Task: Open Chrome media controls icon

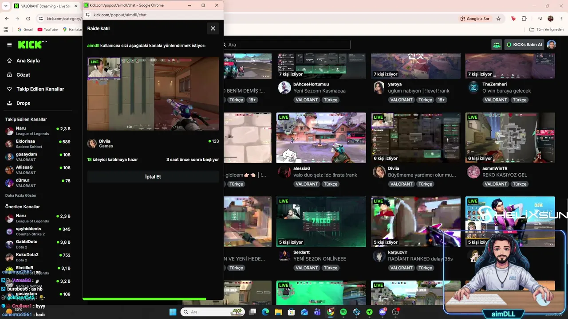Action: tap(540, 19)
